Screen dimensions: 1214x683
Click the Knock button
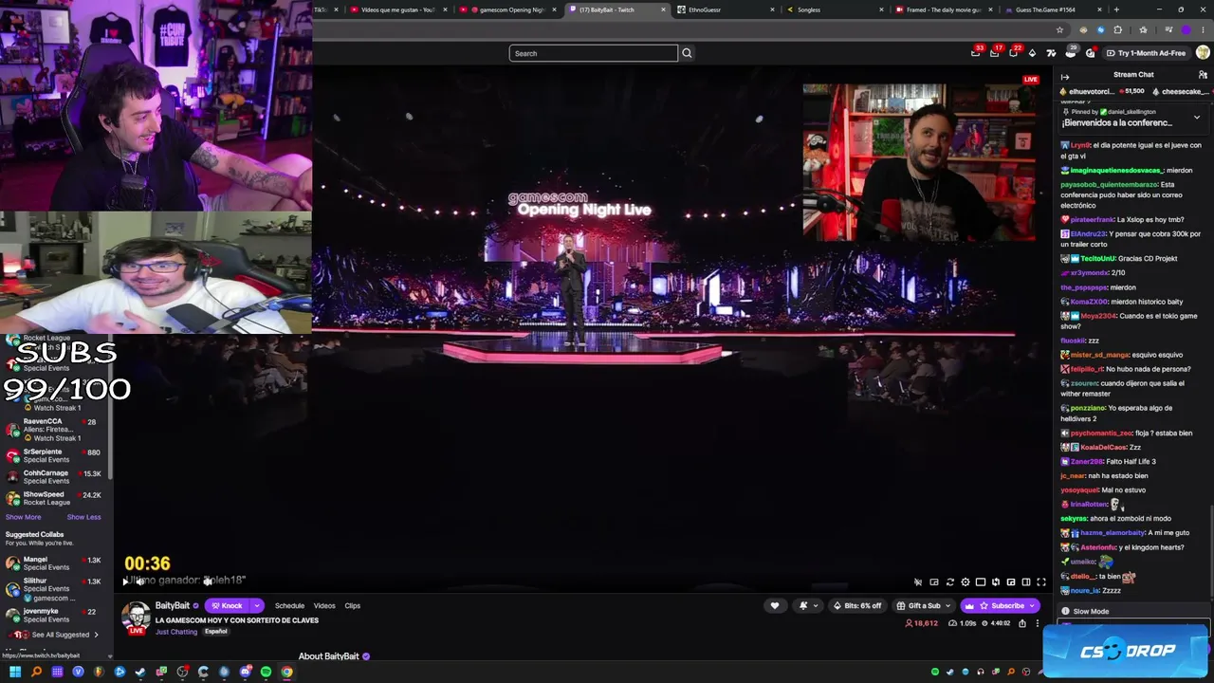tap(227, 606)
